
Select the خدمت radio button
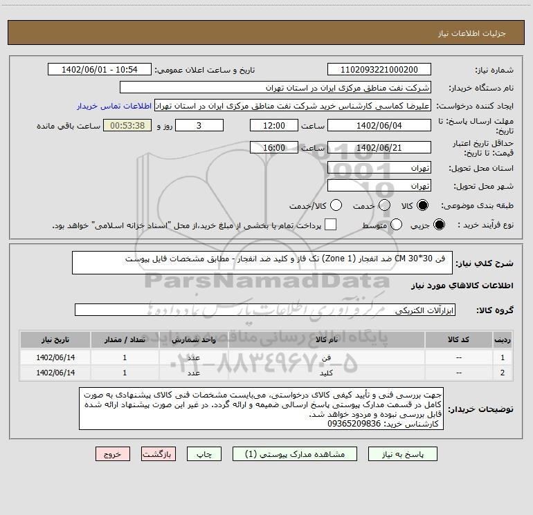(x=384, y=205)
